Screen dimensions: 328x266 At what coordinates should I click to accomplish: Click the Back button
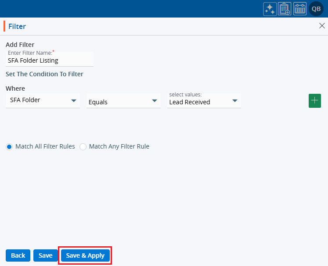pos(18,255)
